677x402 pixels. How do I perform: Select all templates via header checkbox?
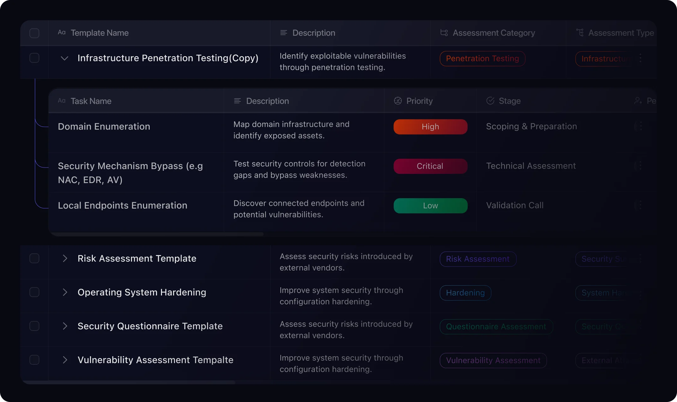click(34, 33)
